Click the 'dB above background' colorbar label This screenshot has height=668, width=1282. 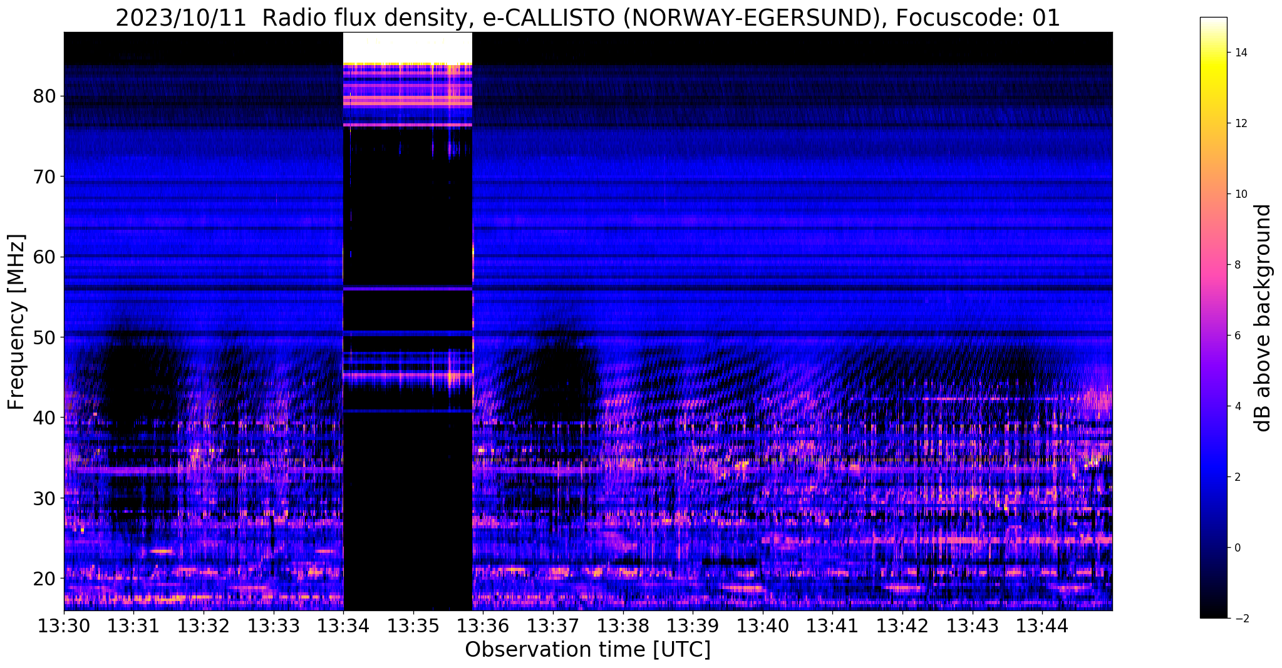1263,318
